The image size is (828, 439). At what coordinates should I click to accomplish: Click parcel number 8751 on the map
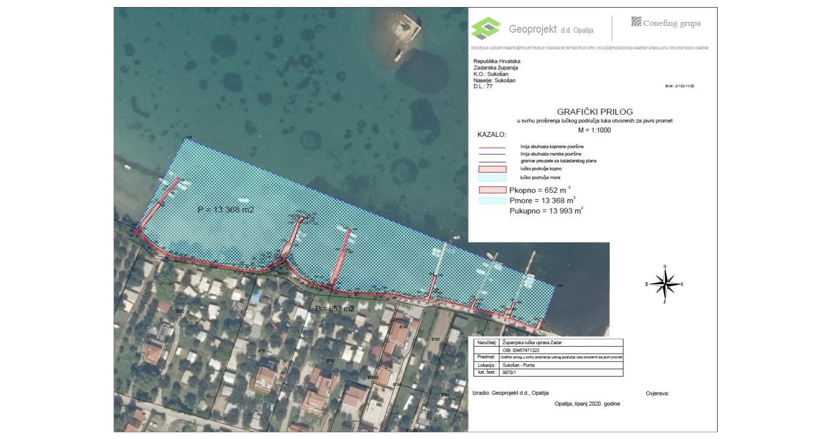pos(262,351)
